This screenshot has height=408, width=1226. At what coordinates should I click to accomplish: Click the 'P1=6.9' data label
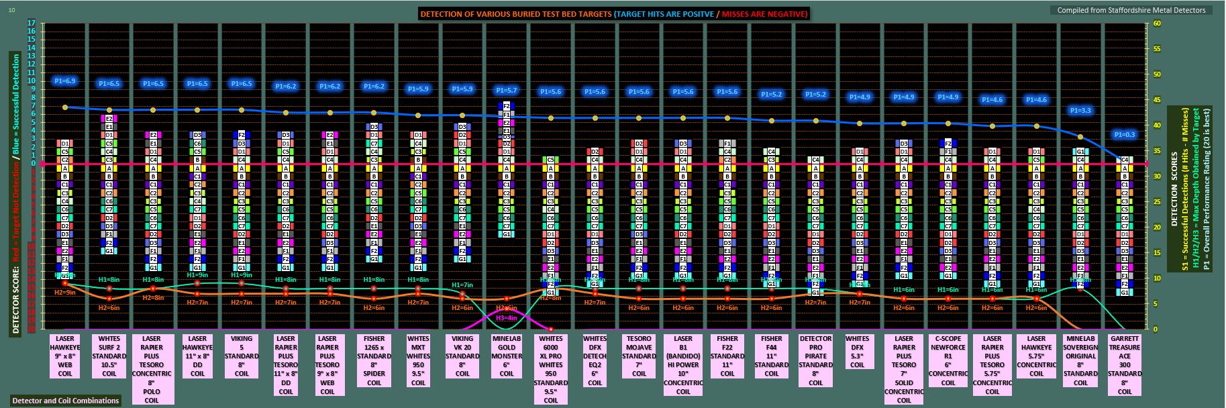(x=64, y=81)
